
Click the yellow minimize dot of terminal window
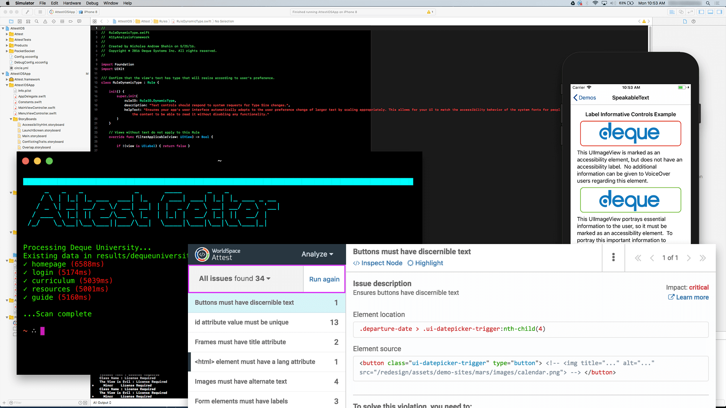[37, 161]
